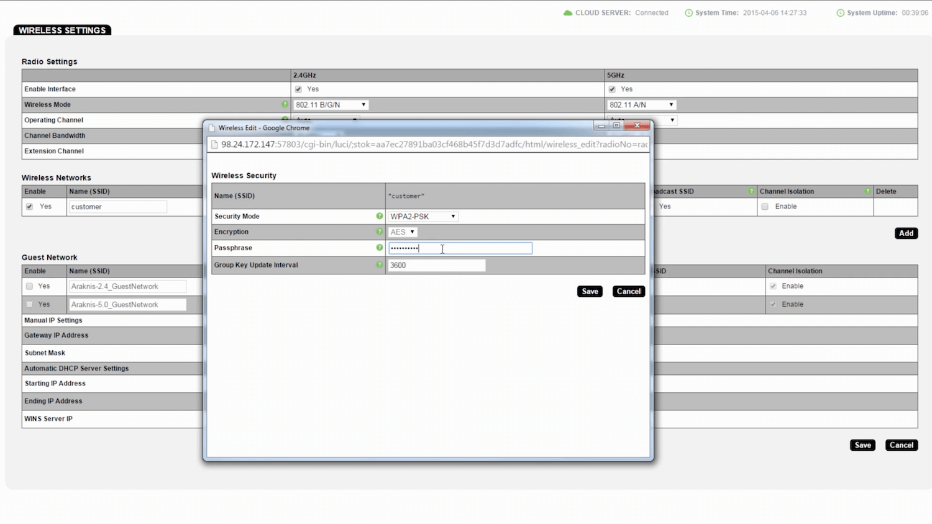Open 2.4GHz Wireless Mode dropdown
The image size is (932, 524).
click(x=331, y=105)
